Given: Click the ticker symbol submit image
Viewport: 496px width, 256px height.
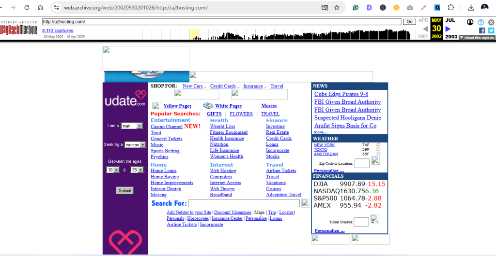Looking at the screenshot, I should 375,219.
